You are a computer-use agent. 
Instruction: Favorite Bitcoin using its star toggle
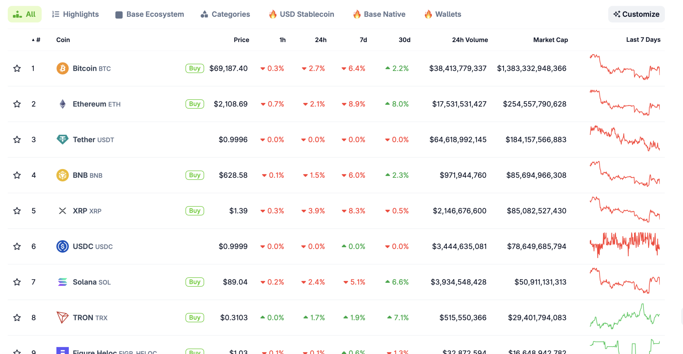click(17, 68)
